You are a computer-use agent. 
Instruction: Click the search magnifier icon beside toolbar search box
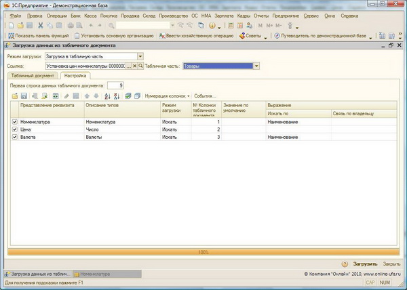click(x=111, y=25)
